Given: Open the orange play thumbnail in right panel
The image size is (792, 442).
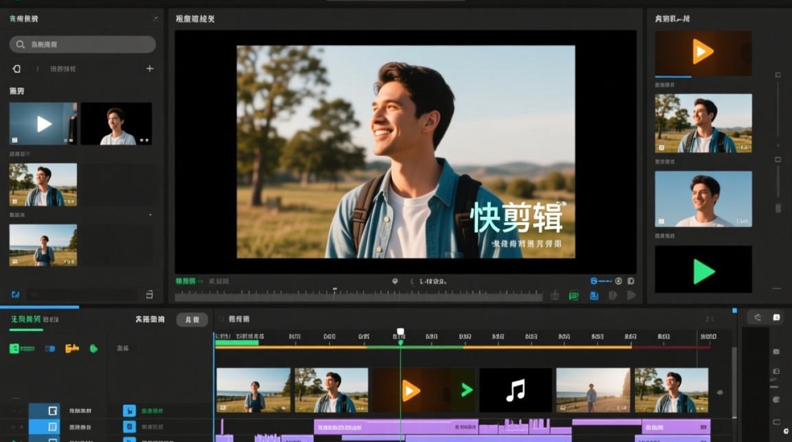Looking at the screenshot, I should click(703, 52).
